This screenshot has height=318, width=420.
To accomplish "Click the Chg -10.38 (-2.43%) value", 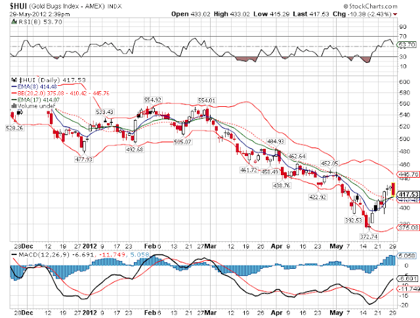I will (362, 14).
